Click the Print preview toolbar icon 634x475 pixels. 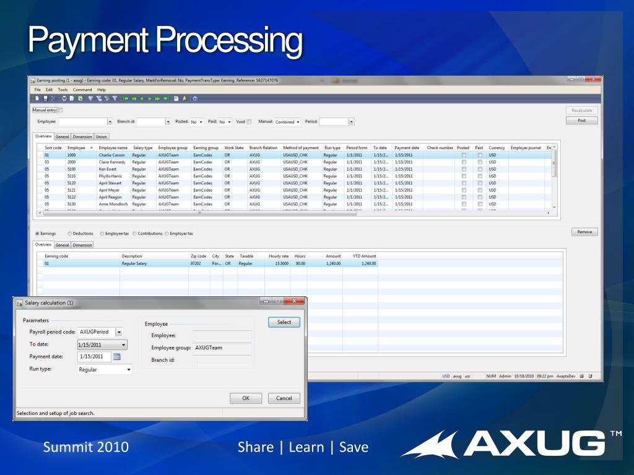tap(72, 98)
